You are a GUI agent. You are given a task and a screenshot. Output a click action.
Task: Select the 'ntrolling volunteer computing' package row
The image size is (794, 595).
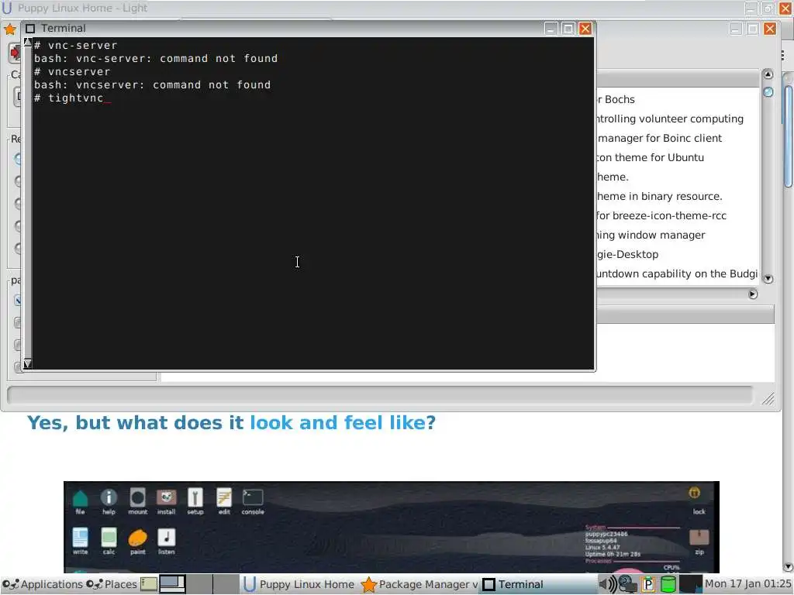coord(678,119)
